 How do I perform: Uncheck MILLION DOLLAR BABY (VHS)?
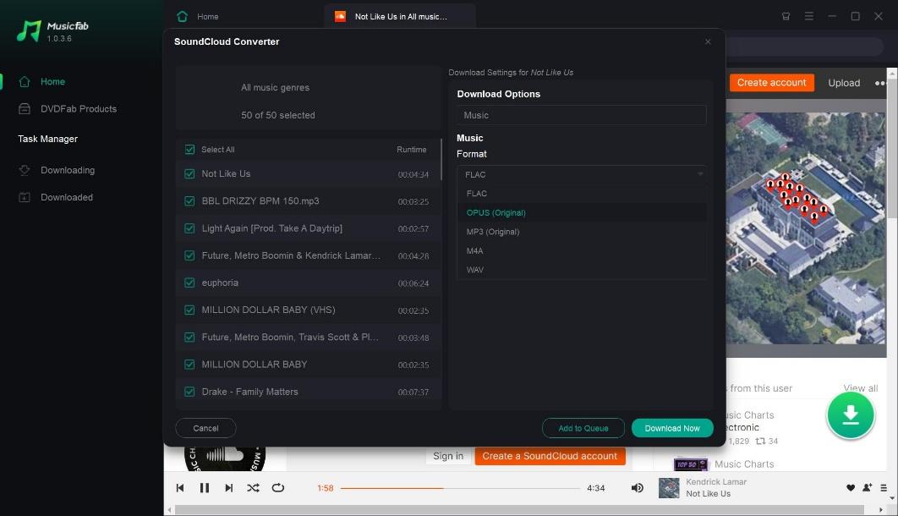coord(189,310)
